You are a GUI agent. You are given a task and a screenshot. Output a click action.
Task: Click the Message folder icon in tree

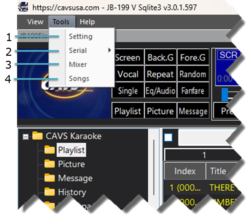tap(50, 178)
